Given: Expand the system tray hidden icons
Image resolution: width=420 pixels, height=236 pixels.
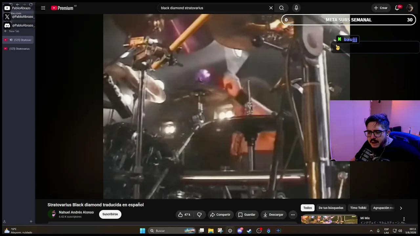Looking at the screenshot, I should [371, 231].
